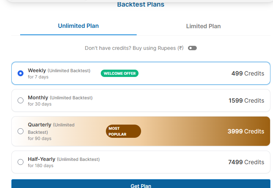The image size is (273, 188).
Task: Pick the Quarterly plan radio button
Action: (x=21, y=131)
